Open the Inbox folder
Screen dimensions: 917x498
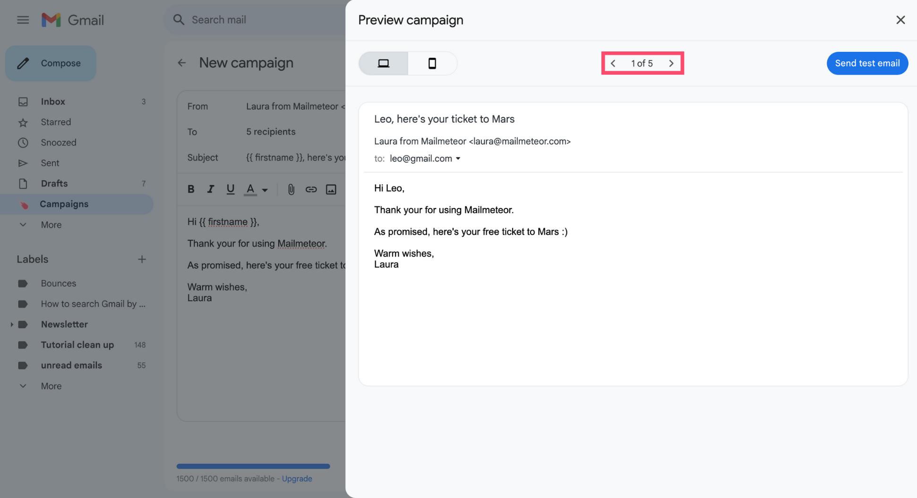pyautogui.click(x=77, y=102)
